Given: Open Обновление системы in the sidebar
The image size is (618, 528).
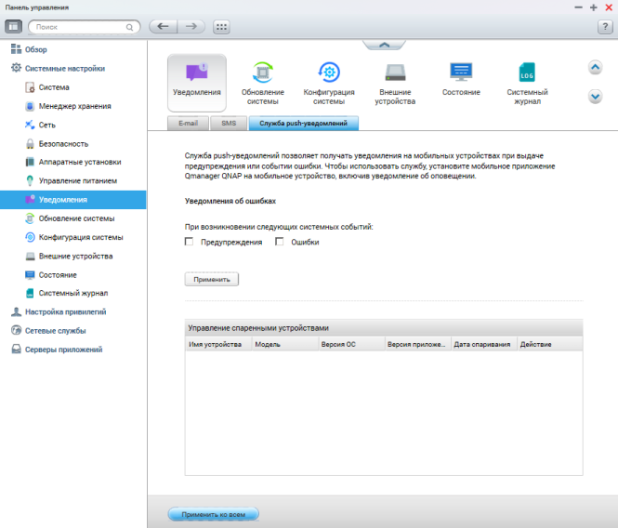Looking at the screenshot, I should (70, 218).
